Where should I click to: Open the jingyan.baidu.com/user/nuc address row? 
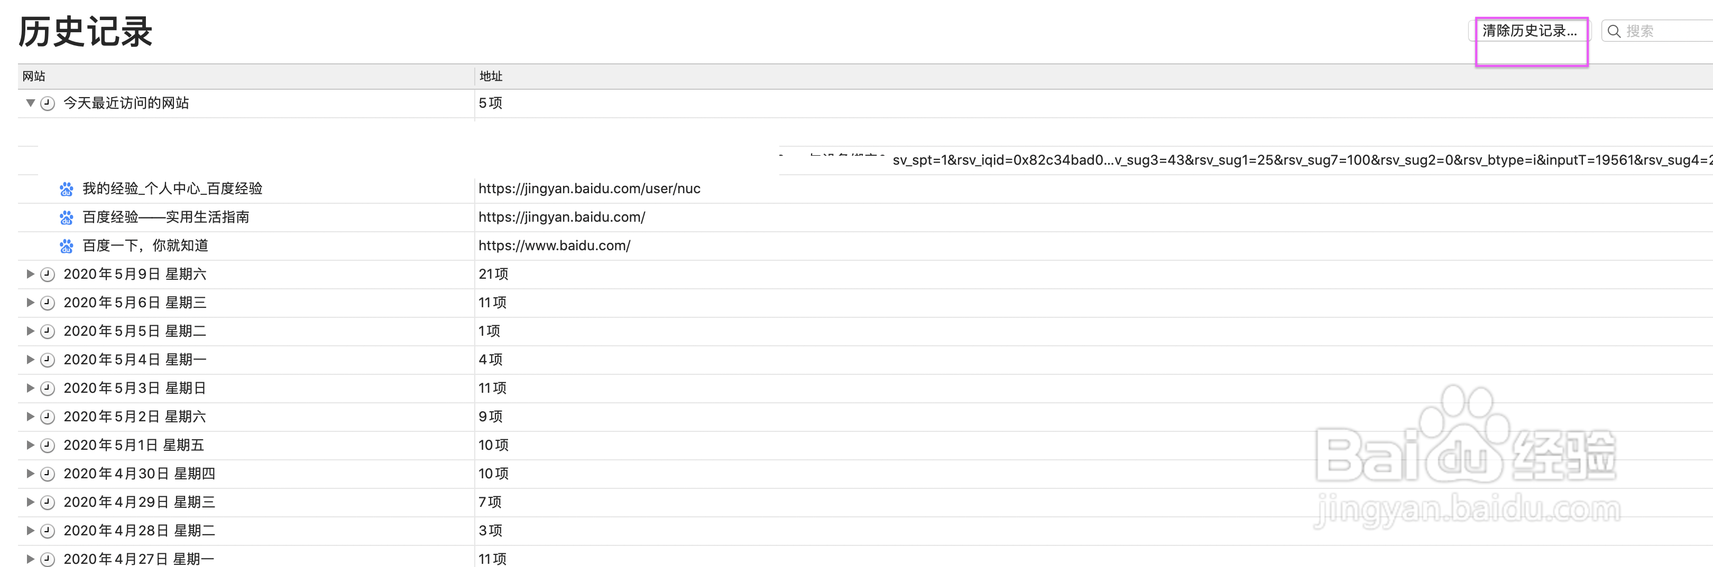[589, 188]
